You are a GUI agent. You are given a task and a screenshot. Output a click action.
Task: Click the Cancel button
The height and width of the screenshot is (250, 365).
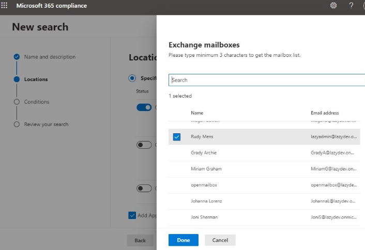(220, 240)
